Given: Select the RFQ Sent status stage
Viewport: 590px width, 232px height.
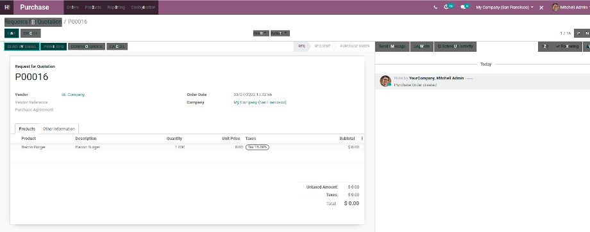Looking at the screenshot, I should [323, 47].
